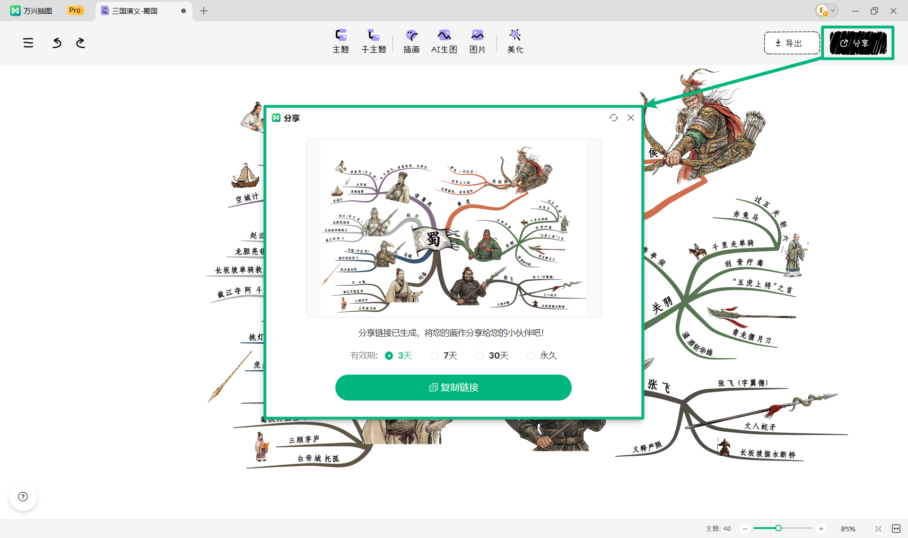Click the Pro badge
Image resolution: width=908 pixels, height=538 pixels.
point(75,10)
